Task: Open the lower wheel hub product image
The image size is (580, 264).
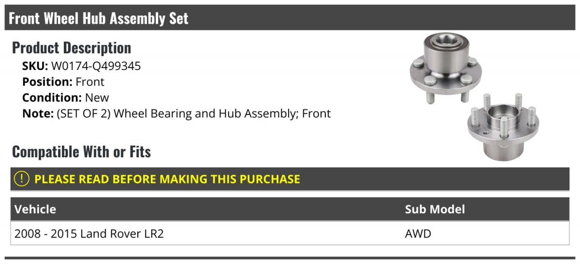Action: click(503, 126)
